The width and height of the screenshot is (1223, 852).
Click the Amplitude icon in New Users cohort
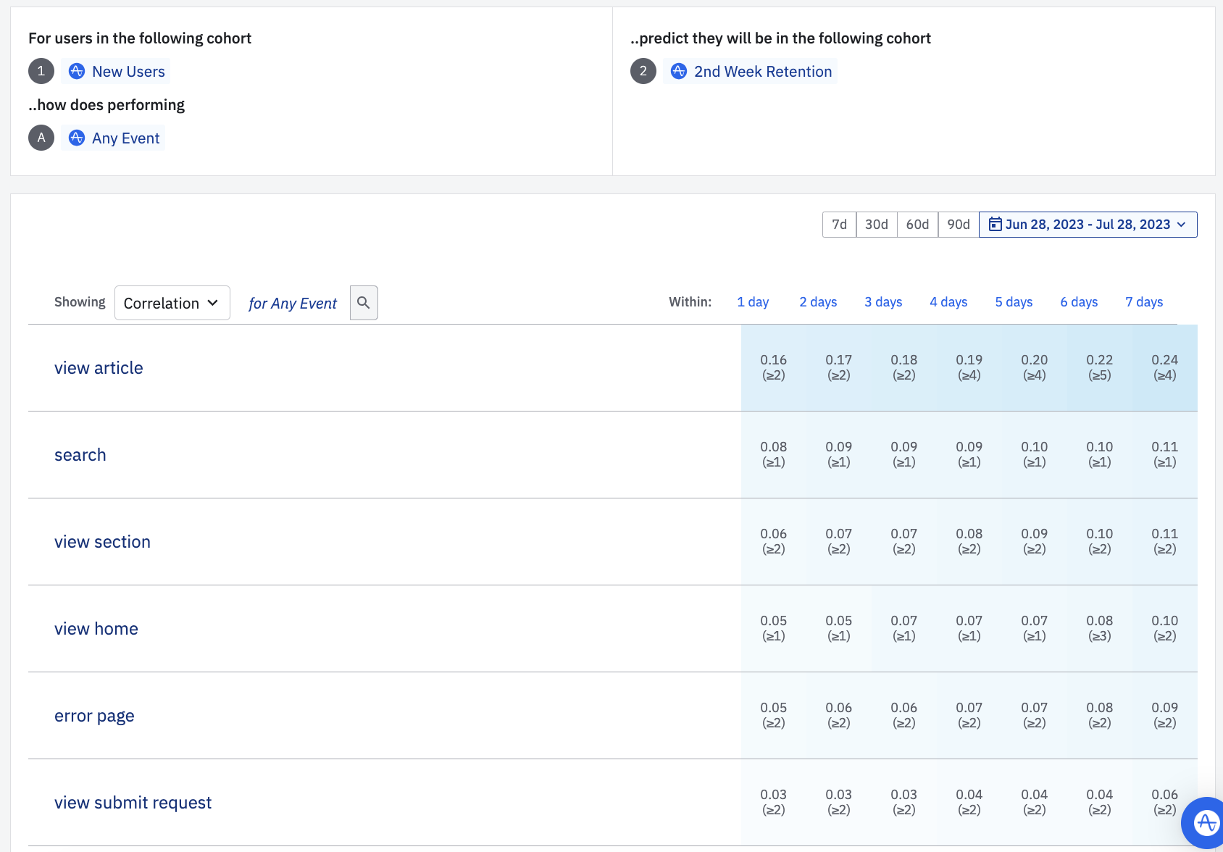point(77,71)
